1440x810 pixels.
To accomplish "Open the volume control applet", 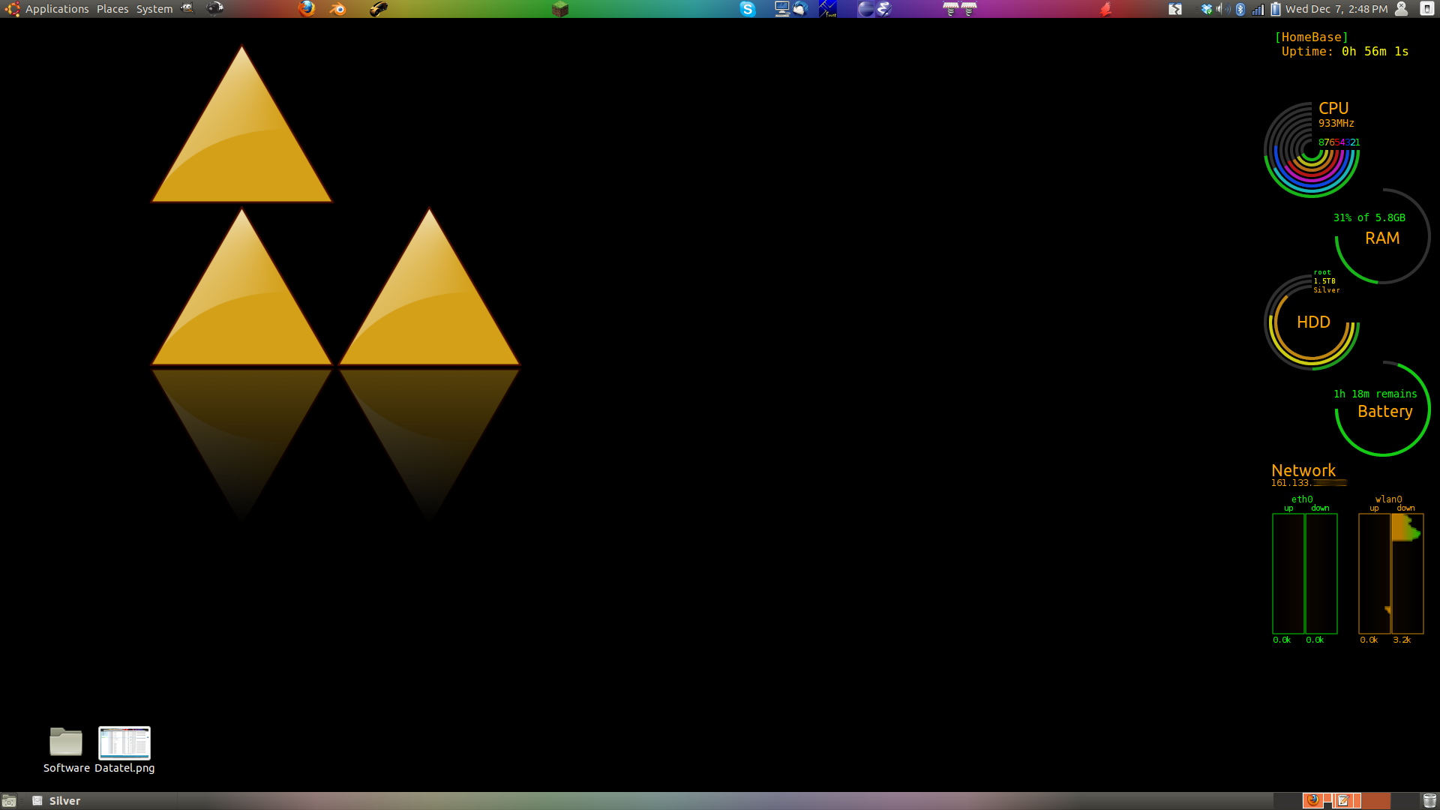I will (x=1223, y=9).
